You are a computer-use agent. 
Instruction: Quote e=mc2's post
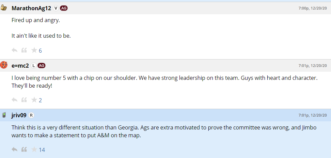(24, 100)
